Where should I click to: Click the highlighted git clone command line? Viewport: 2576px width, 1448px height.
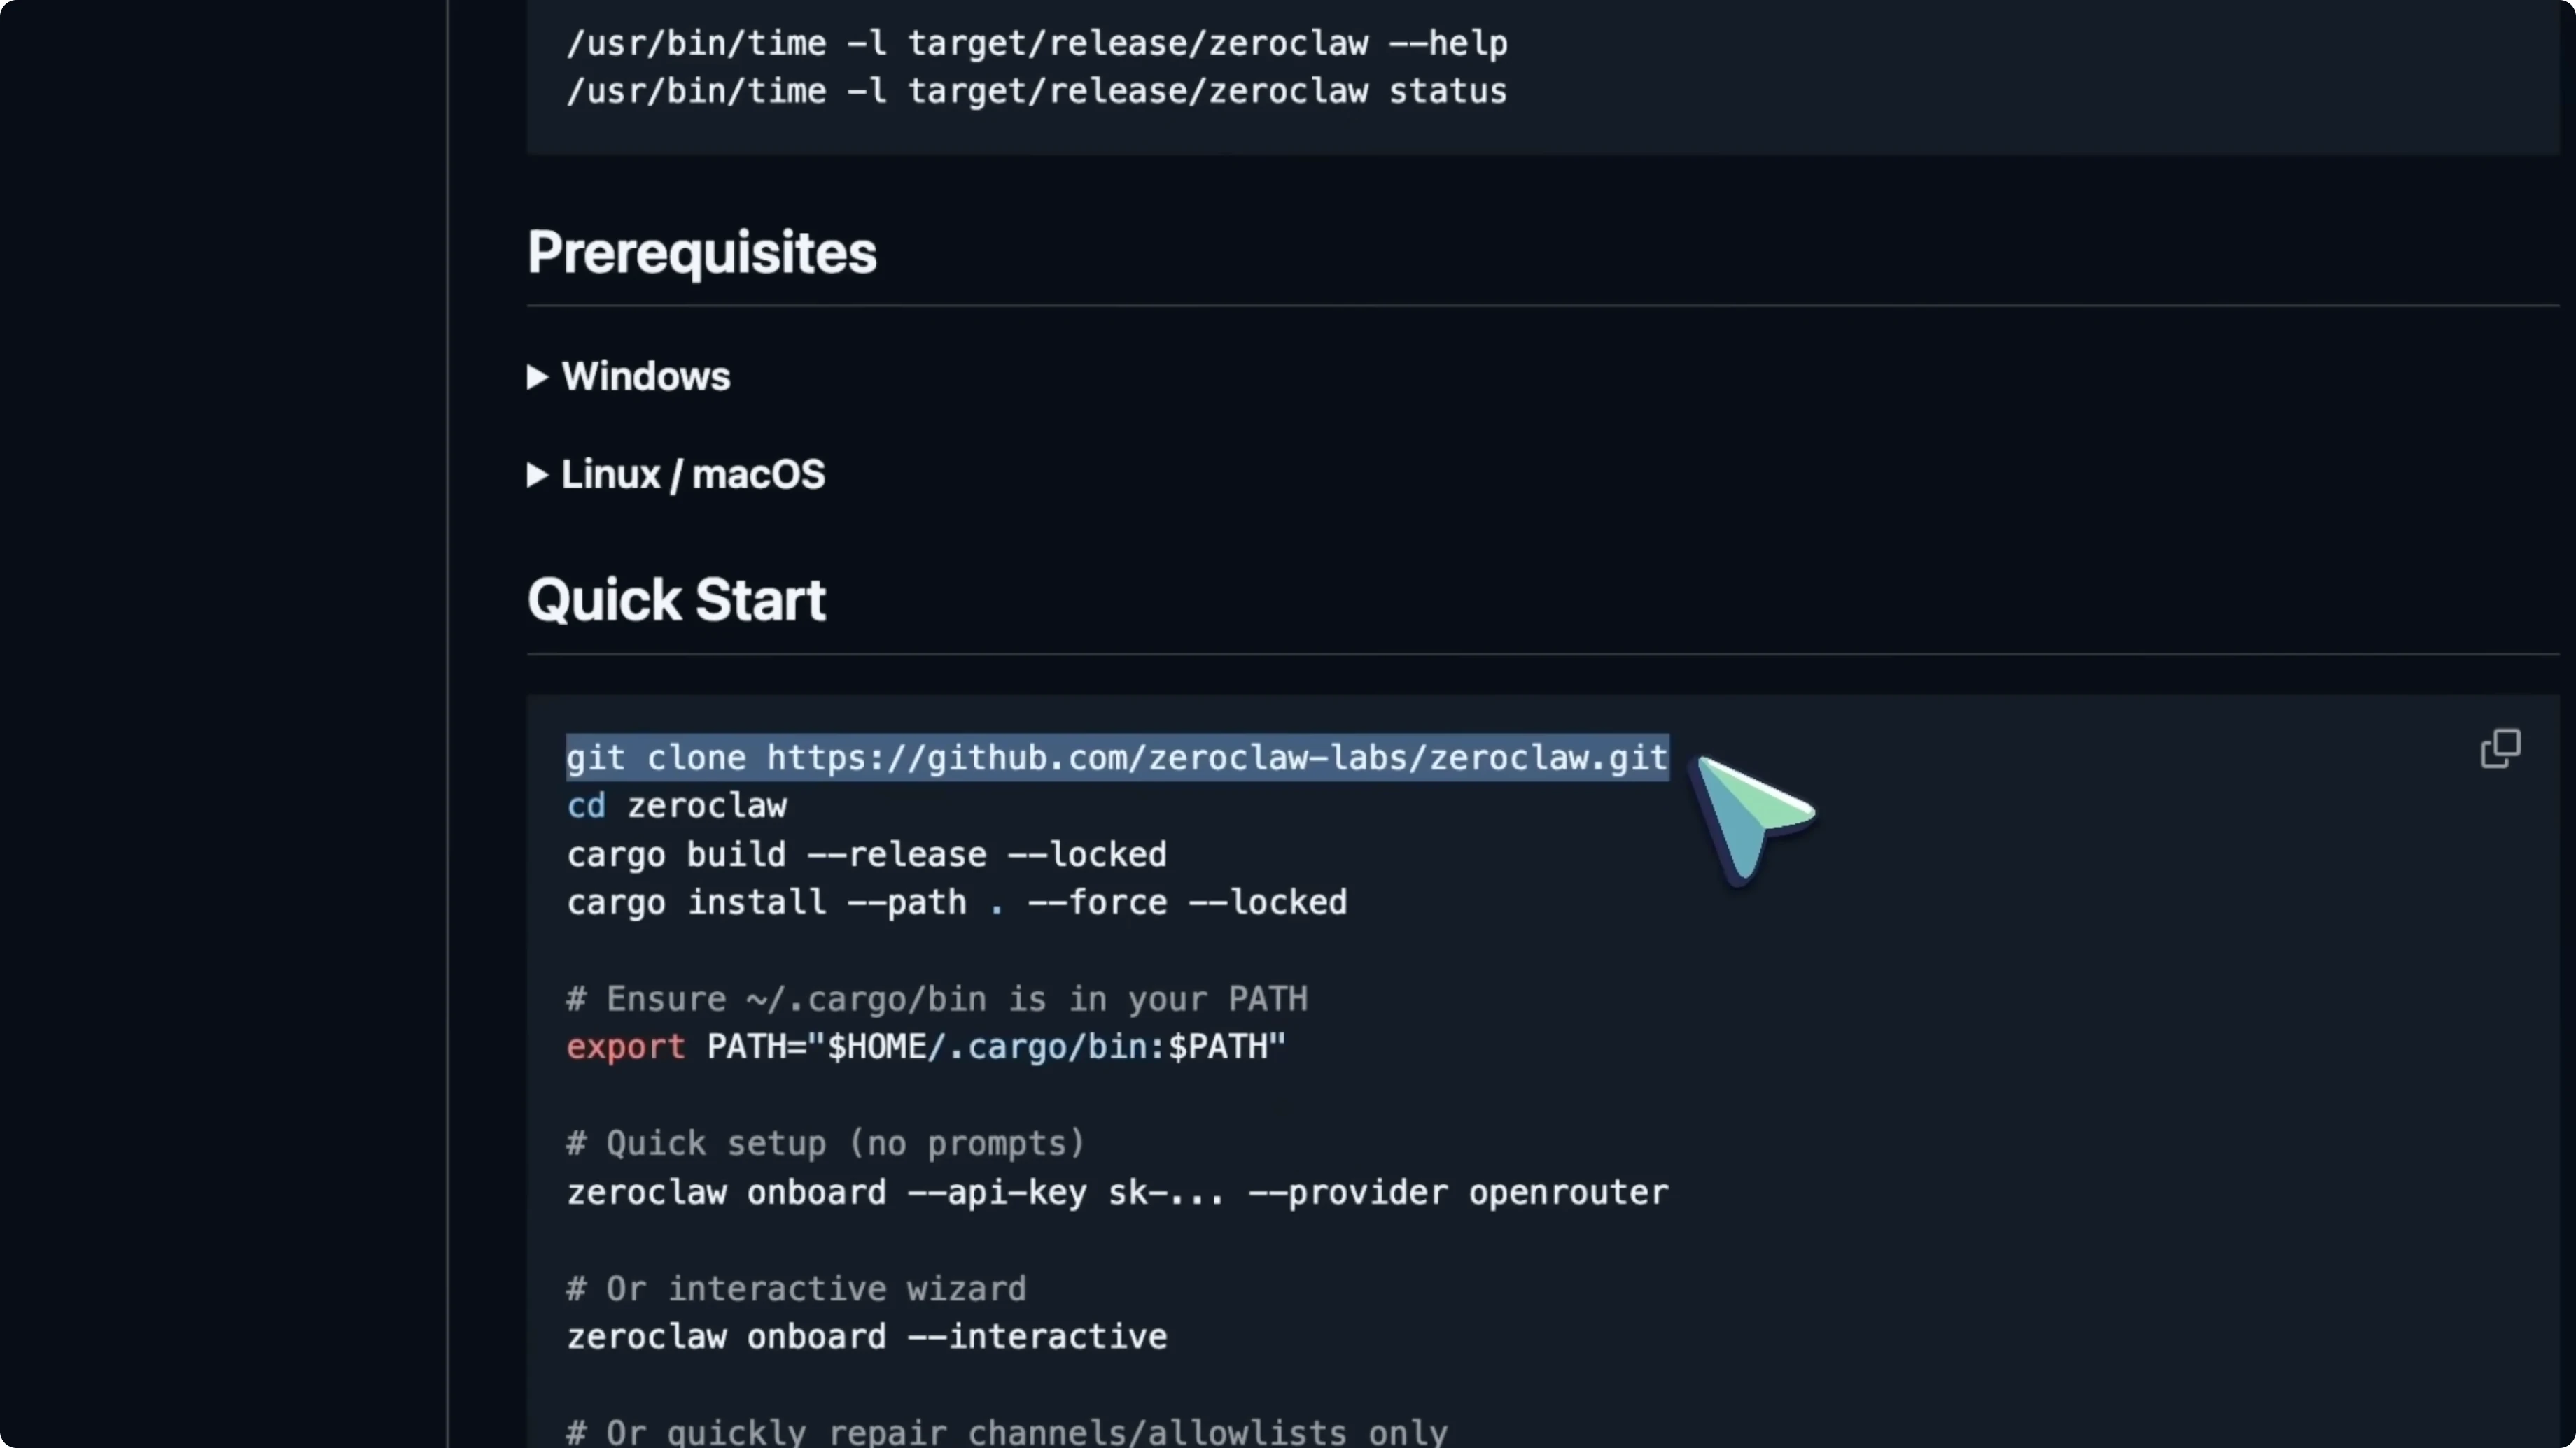tap(1117, 758)
